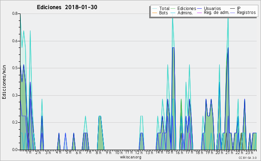Viewport: 261px width, 161px height.
Task: Click the 5 h x-axis tick label
Action: (68, 152)
